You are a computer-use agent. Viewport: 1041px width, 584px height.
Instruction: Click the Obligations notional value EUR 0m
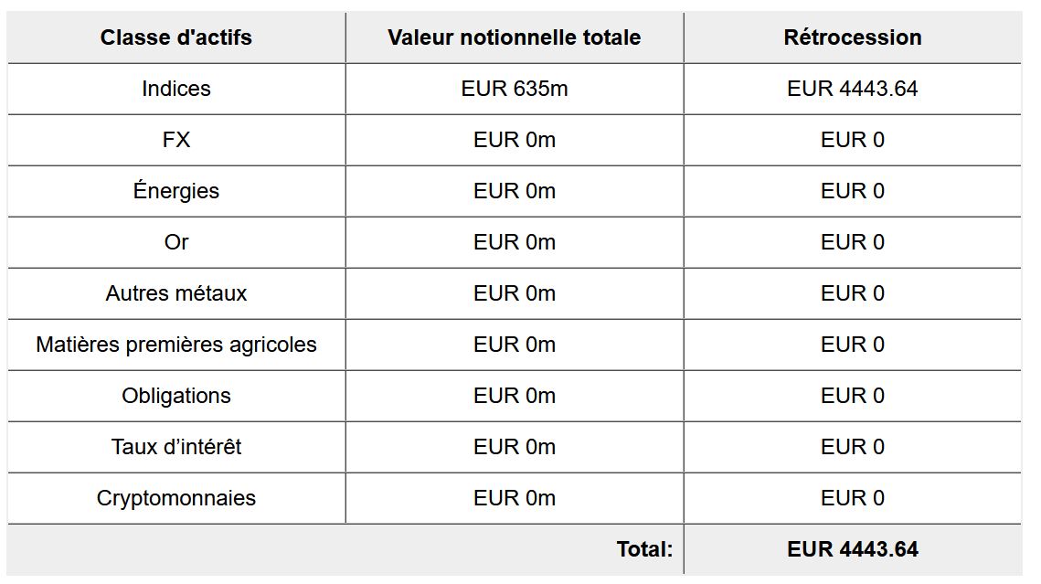pos(514,396)
